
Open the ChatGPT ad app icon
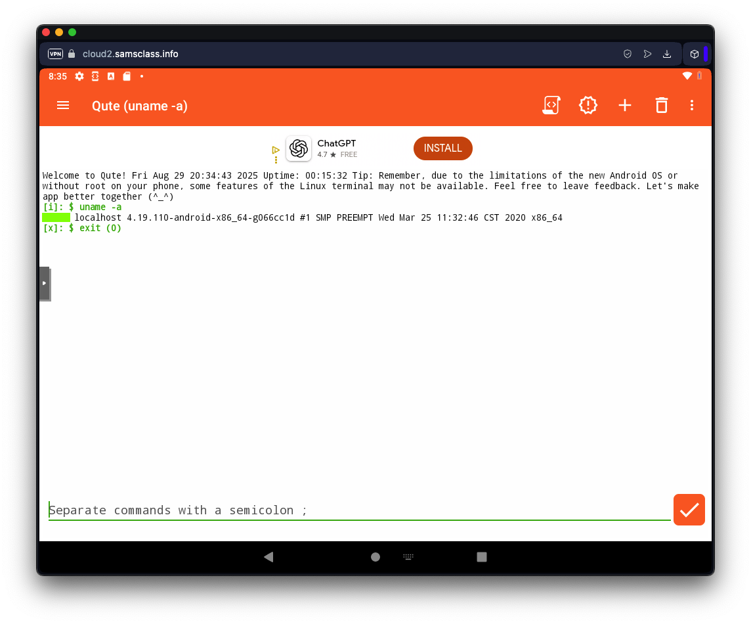point(299,148)
